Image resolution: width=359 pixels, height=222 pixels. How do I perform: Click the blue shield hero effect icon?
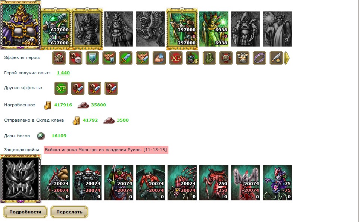[93, 58]
